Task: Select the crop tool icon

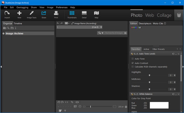Action: 72,102
